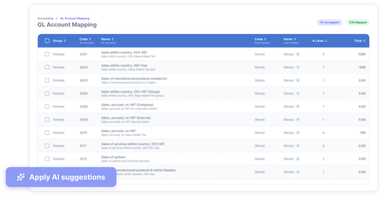This screenshot has width=383, height=197.
Task: Click the -93K total in row 3004
Action: [x=362, y=67]
